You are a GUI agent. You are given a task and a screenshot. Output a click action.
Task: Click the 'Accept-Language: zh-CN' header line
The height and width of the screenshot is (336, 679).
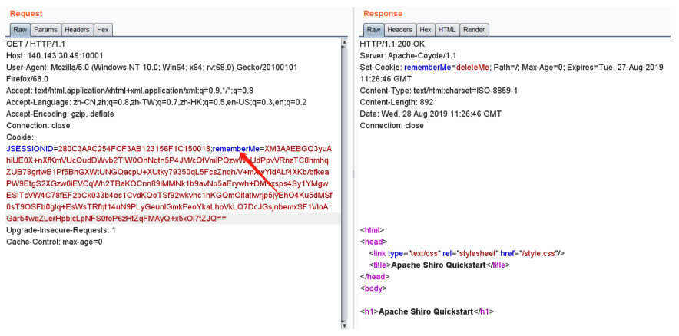157,103
